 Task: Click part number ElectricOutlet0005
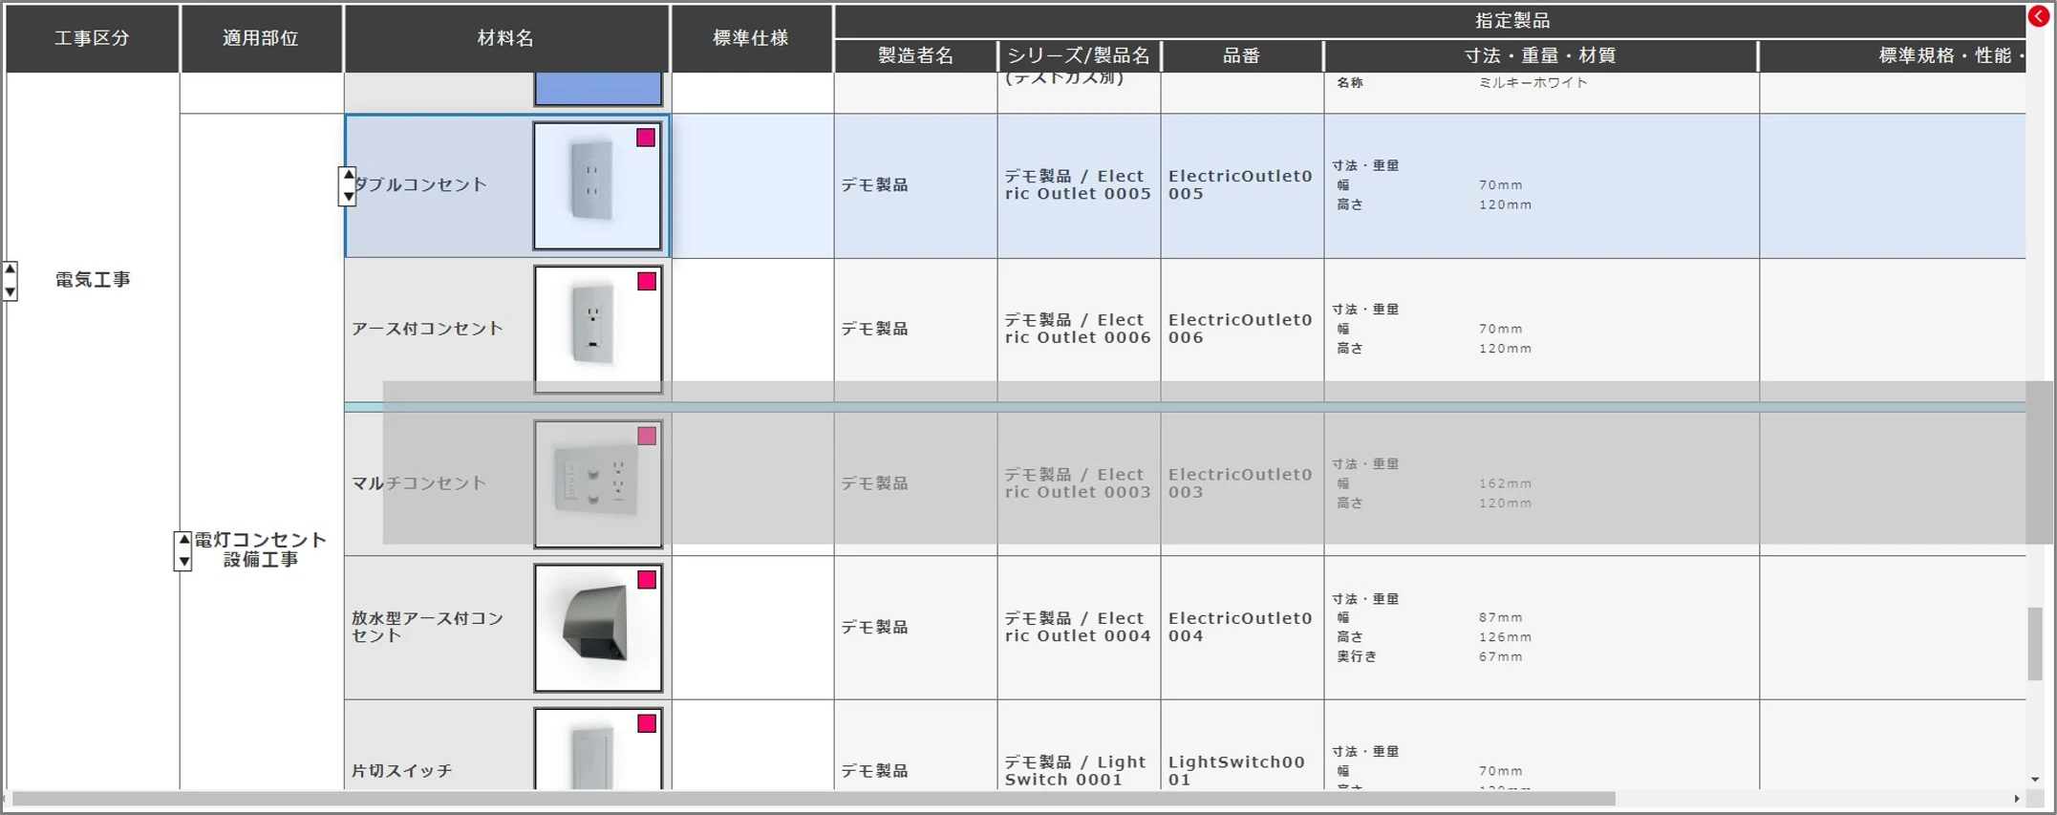click(1240, 184)
